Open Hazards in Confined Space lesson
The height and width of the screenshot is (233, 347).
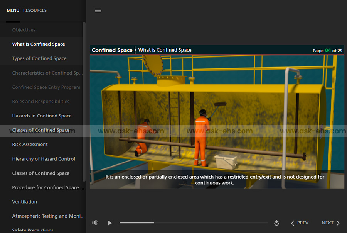coord(42,116)
